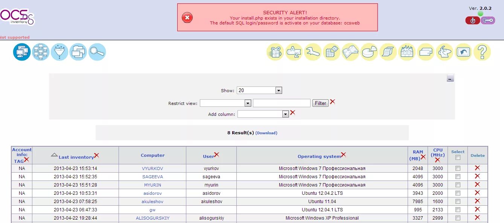Delete the gw computer row

click(477, 209)
